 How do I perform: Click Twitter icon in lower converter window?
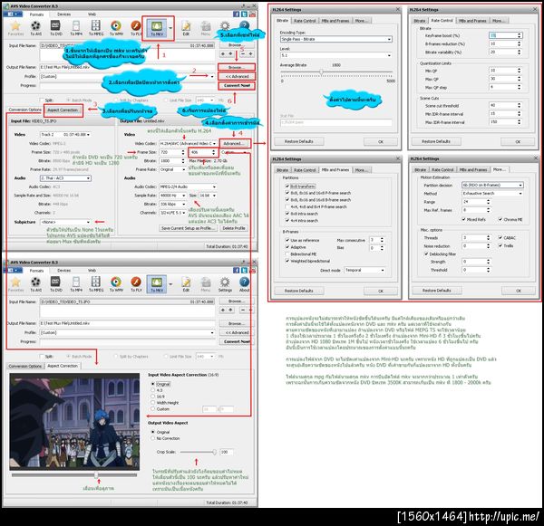(x=244, y=271)
